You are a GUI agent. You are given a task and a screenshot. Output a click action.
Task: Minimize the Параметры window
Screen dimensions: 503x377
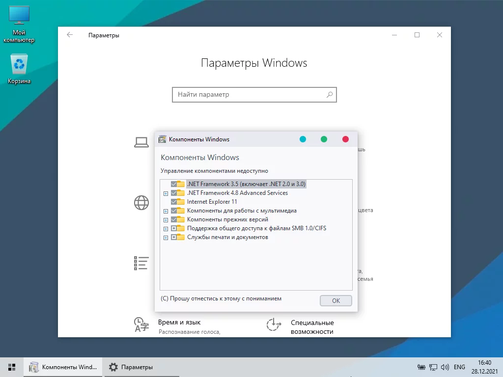pos(394,35)
